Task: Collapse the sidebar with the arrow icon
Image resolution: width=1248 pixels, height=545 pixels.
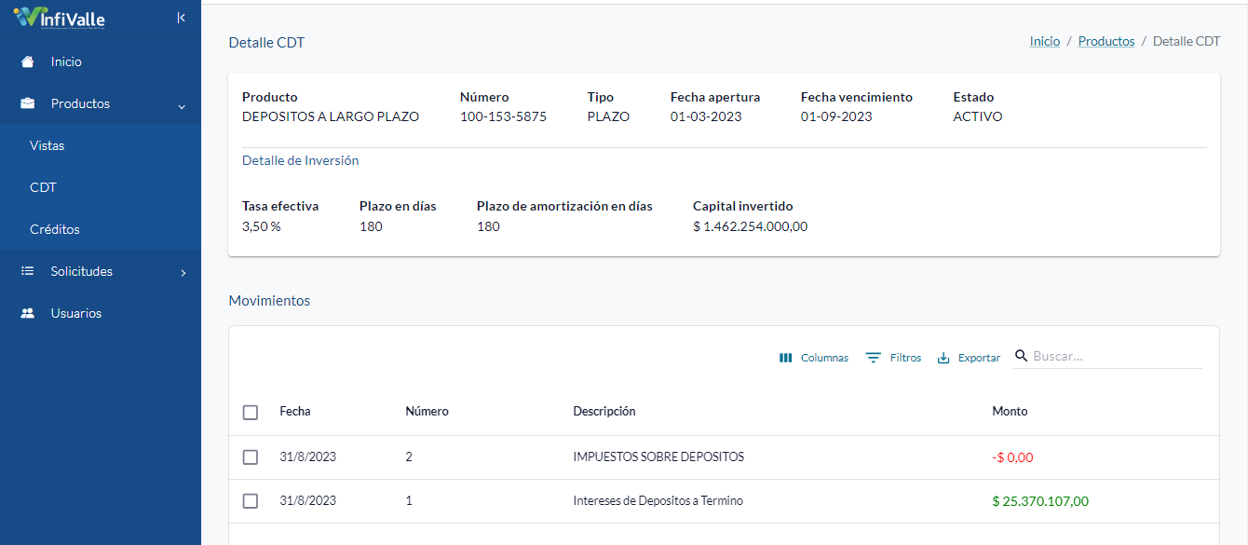Action: [x=181, y=18]
